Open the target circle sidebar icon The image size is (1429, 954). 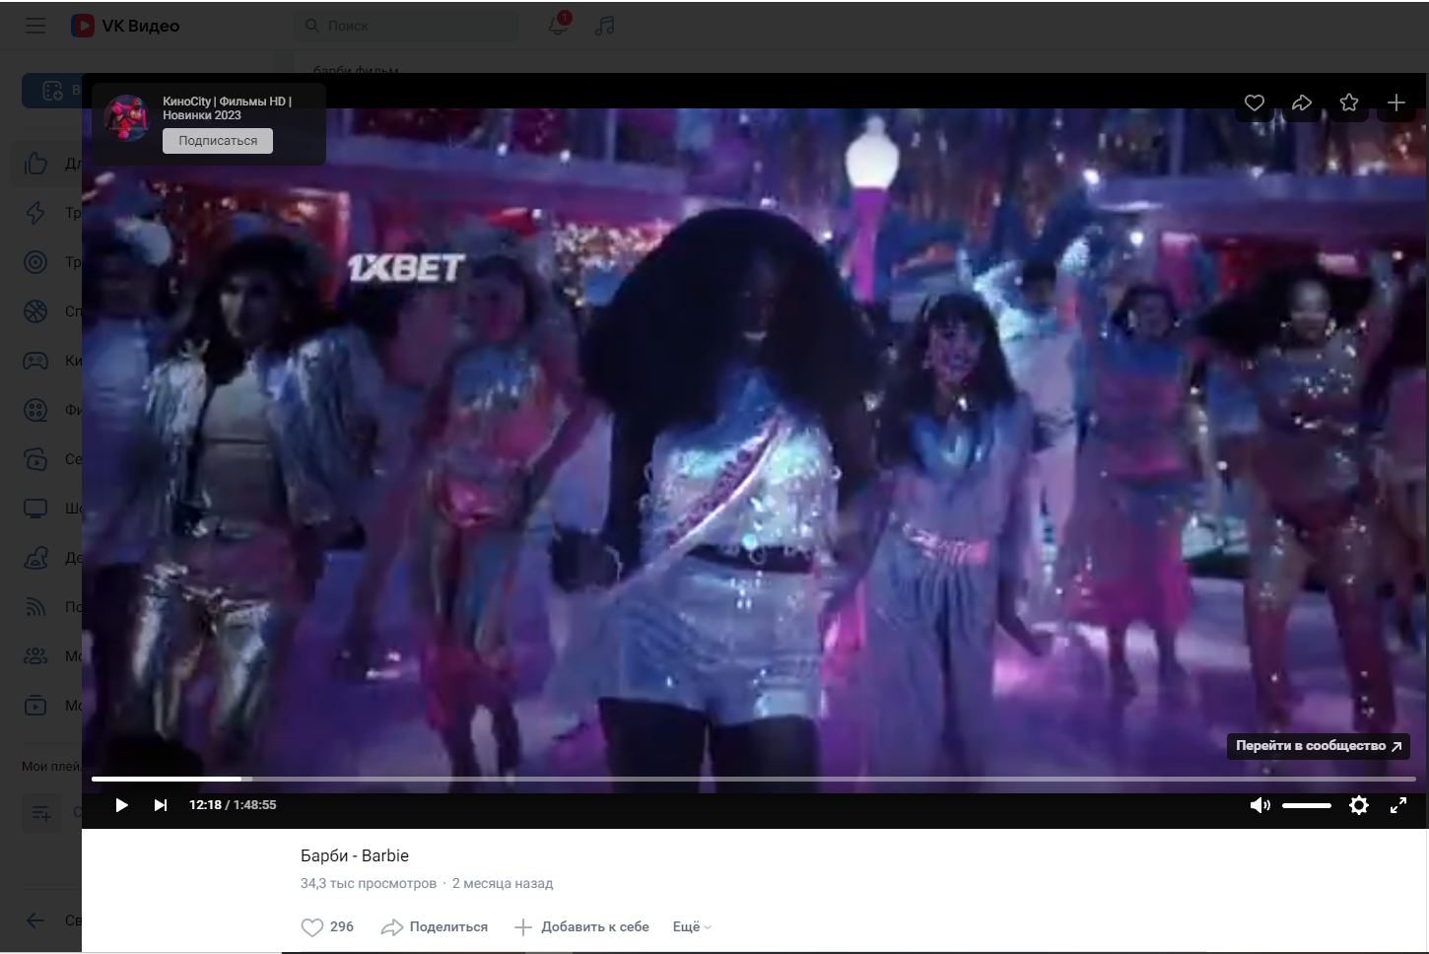[35, 262]
